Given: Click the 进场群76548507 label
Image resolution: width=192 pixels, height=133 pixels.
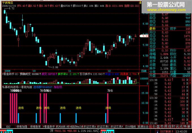Looking at the screenshot, I should coord(43,87).
